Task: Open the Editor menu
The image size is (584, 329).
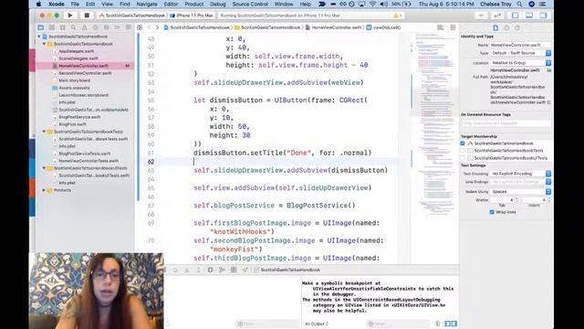Action: click(x=171, y=4)
